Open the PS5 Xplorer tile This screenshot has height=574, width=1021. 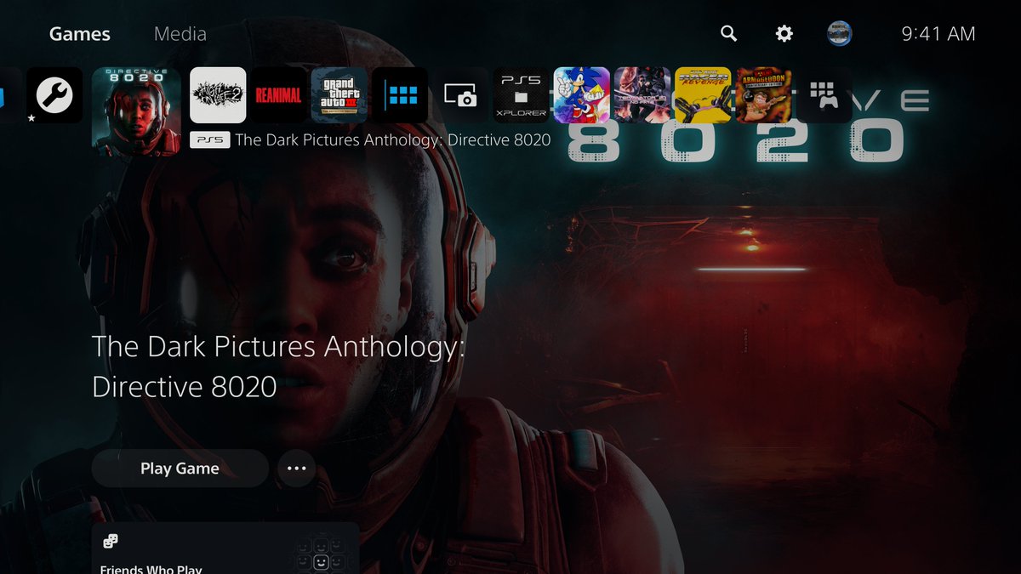522,95
